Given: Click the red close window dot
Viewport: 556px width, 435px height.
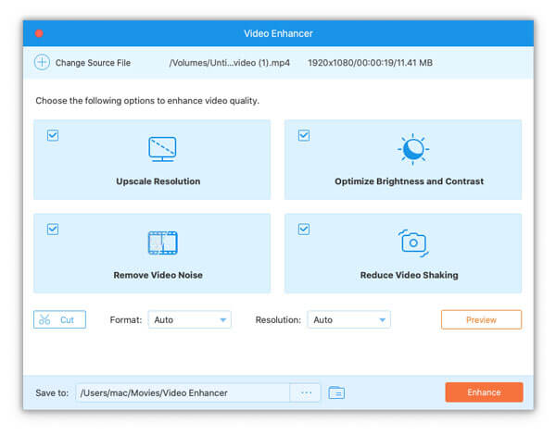Looking at the screenshot, I should point(39,33).
